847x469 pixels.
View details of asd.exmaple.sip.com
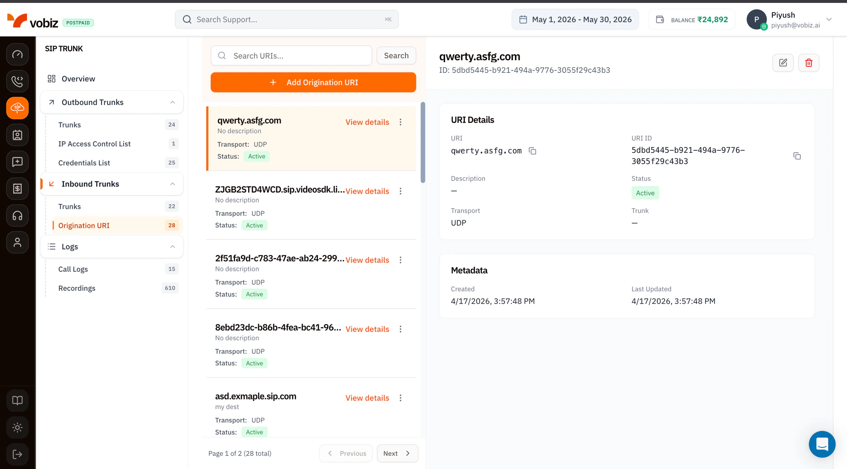(x=367, y=398)
